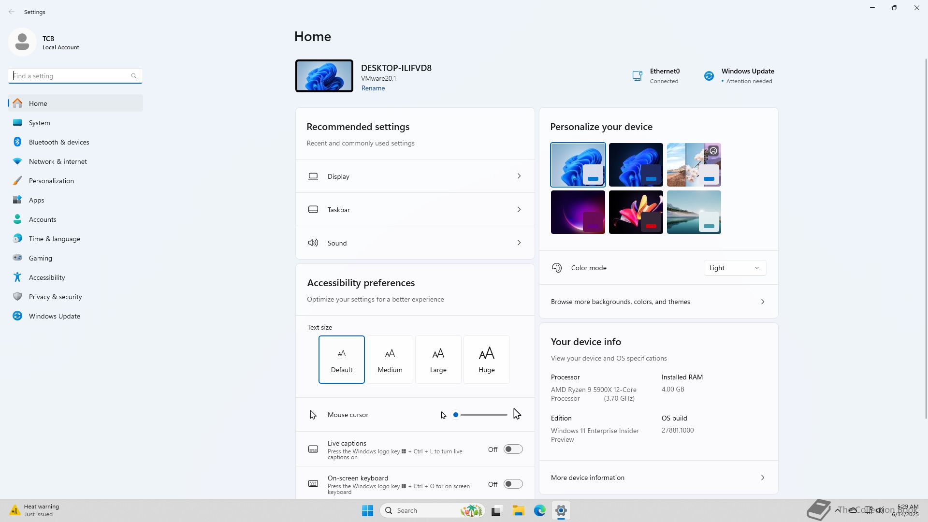Click the Mouse cursor size slider
The image size is (928, 522).
[x=481, y=415]
